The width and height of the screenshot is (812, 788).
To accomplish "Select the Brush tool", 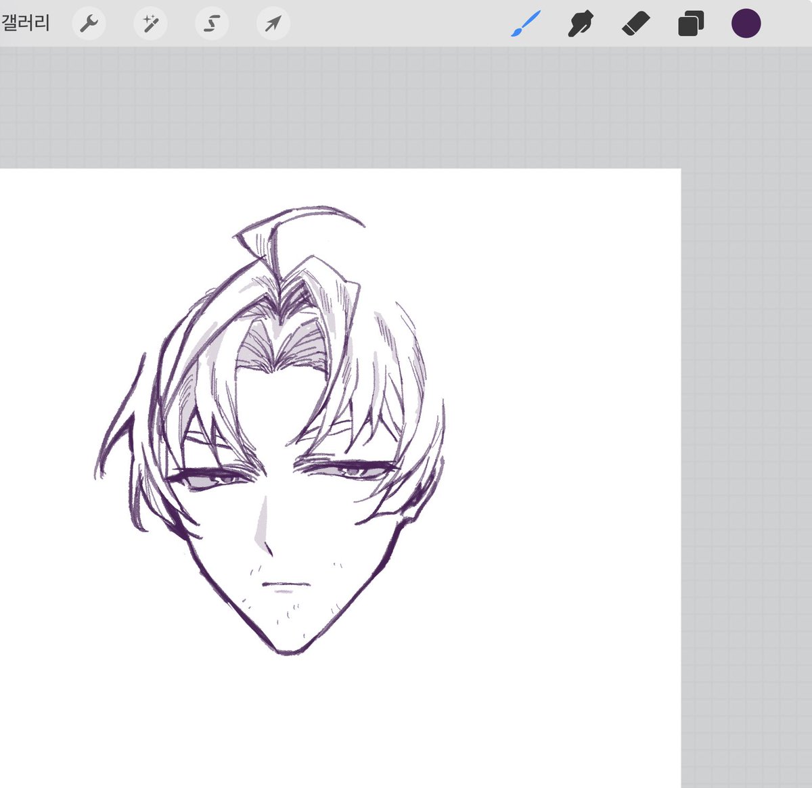I will click(526, 24).
